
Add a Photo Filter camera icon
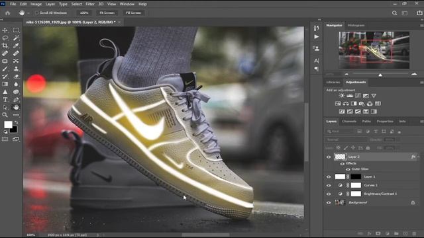click(362, 103)
